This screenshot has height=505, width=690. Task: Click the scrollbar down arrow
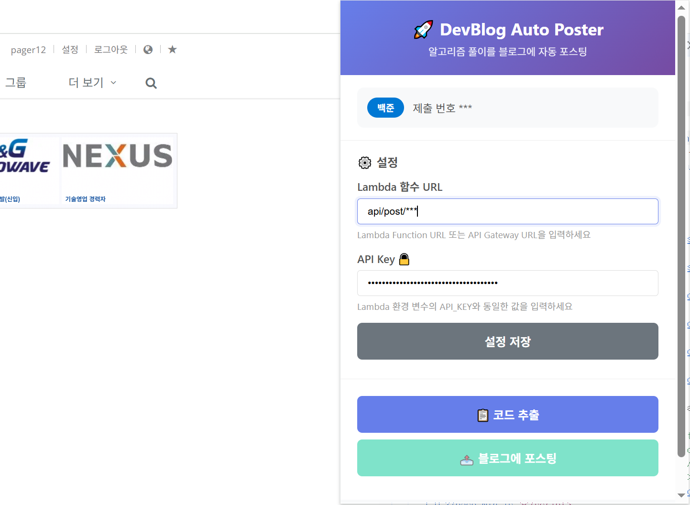tap(681, 495)
